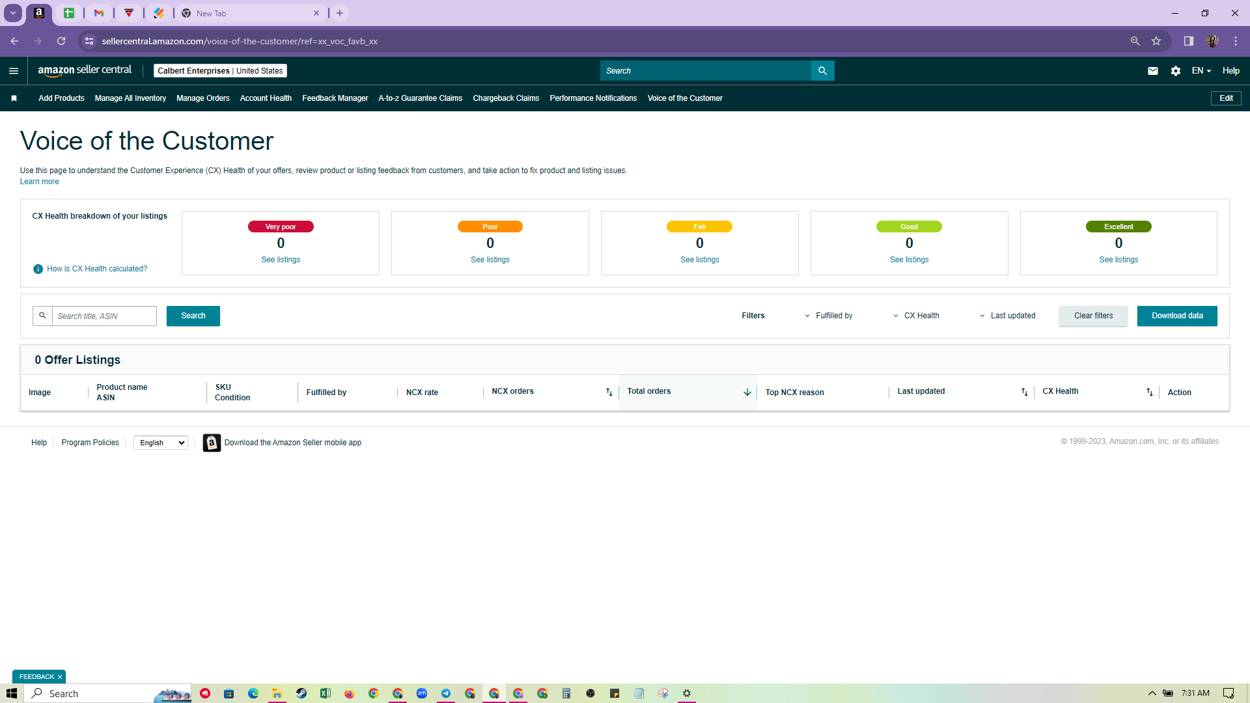Click the header search magnifier button

tap(822, 71)
